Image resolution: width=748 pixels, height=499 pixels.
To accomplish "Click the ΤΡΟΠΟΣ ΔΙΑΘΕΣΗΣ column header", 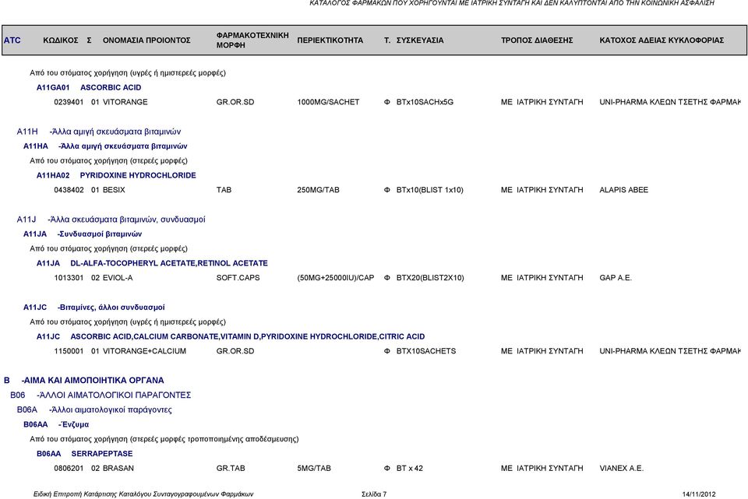I will [537, 40].
